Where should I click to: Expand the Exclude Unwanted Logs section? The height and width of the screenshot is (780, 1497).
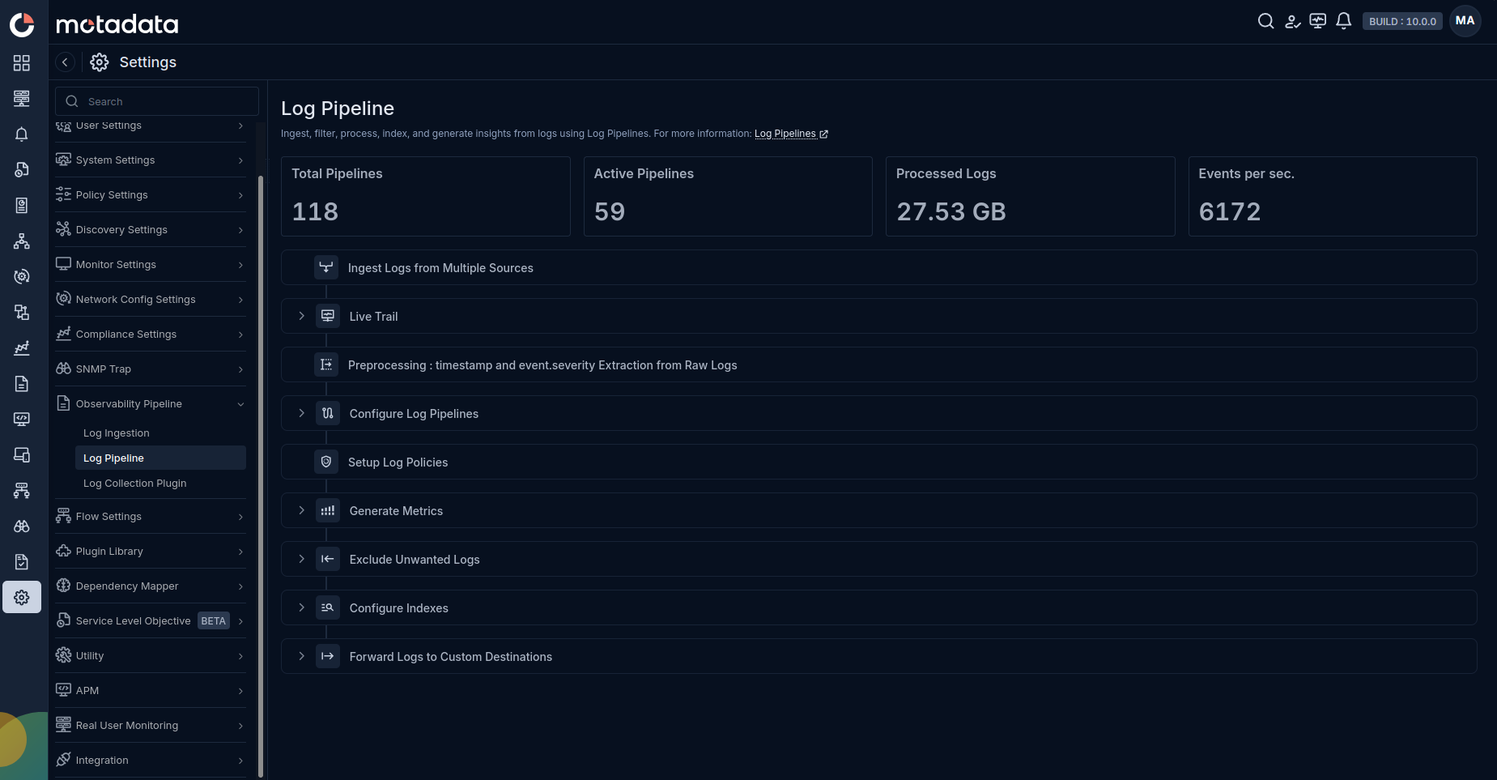tap(301, 559)
